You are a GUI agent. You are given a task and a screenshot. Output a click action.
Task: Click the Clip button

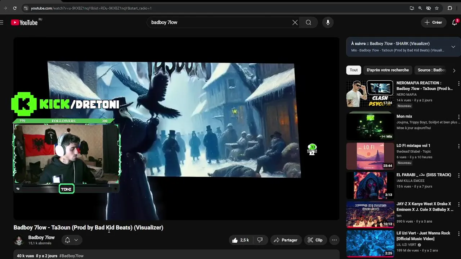point(315,240)
